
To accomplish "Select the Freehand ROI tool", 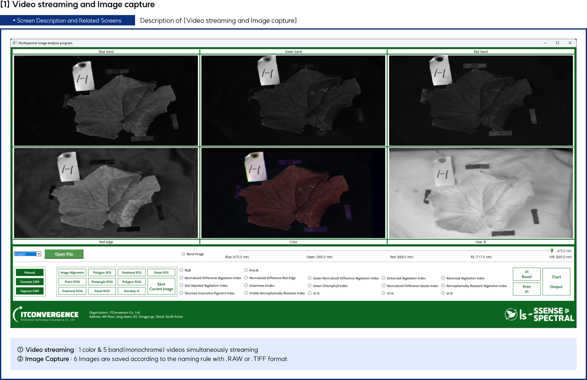I will (x=131, y=272).
